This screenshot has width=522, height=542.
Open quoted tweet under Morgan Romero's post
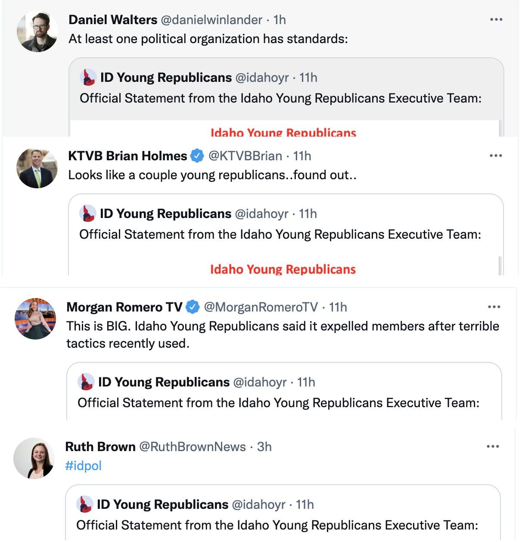click(x=284, y=391)
